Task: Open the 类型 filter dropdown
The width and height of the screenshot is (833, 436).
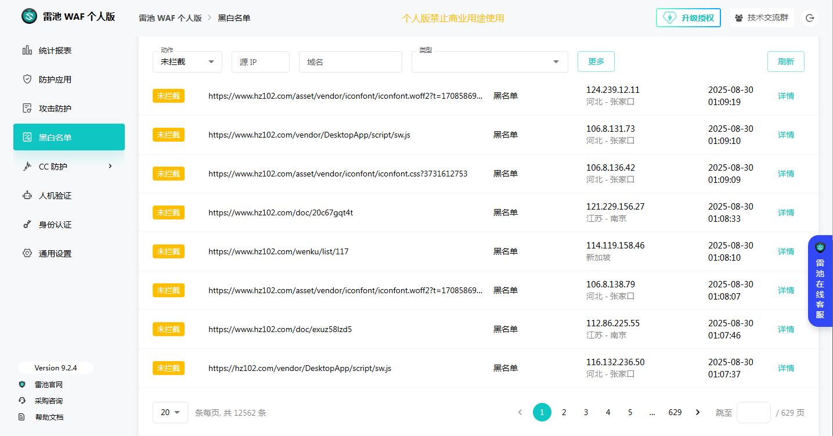Action: tap(490, 62)
